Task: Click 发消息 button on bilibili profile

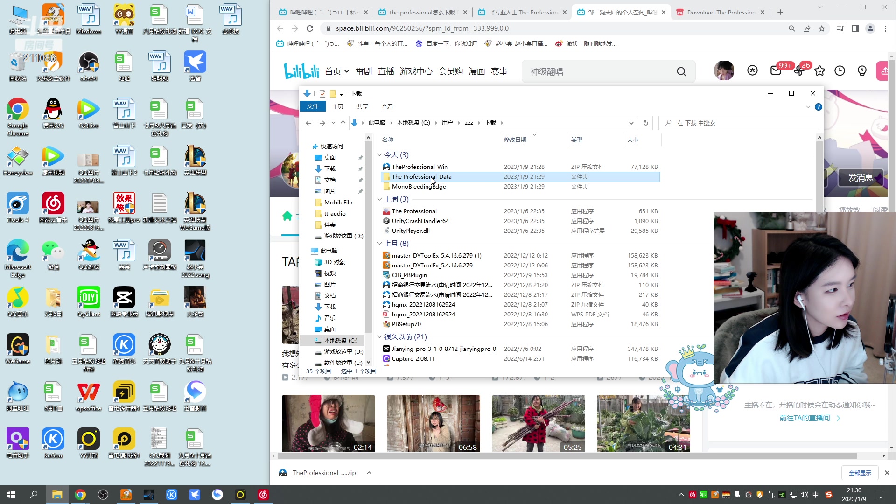Action: tap(860, 177)
